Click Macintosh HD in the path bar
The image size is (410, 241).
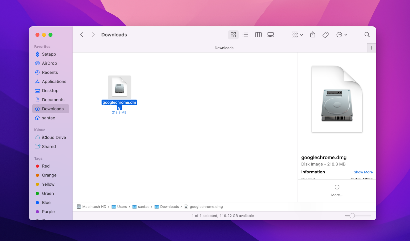pyautogui.click(x=92, y=207)
